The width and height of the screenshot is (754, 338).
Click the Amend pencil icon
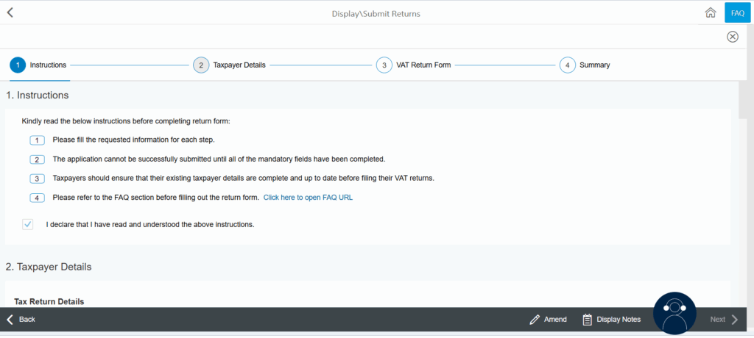(535, 320)
